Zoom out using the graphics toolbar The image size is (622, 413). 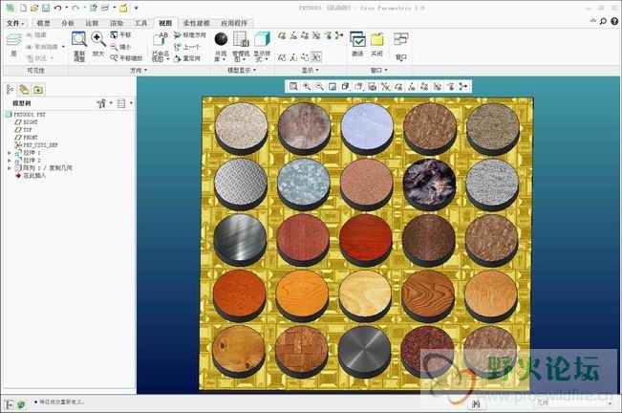319,86
